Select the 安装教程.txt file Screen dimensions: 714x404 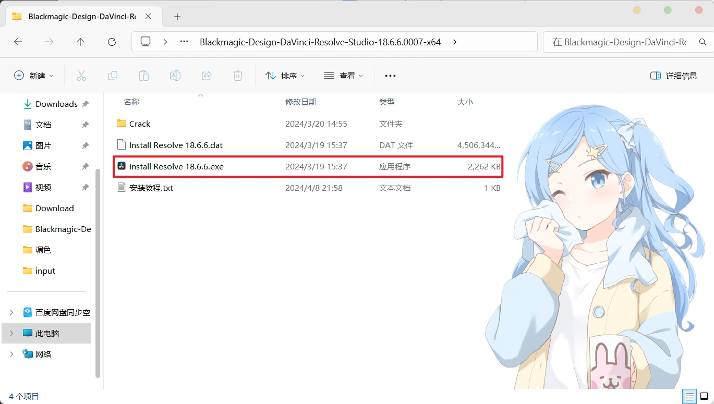pyautogui.click(x=308, y=188)
